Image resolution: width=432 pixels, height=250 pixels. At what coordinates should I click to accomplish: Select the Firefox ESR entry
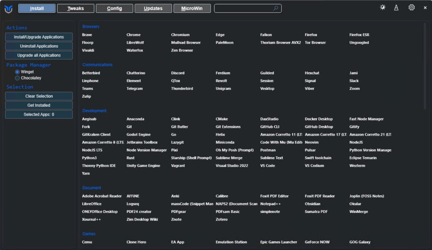coord(359,35)
